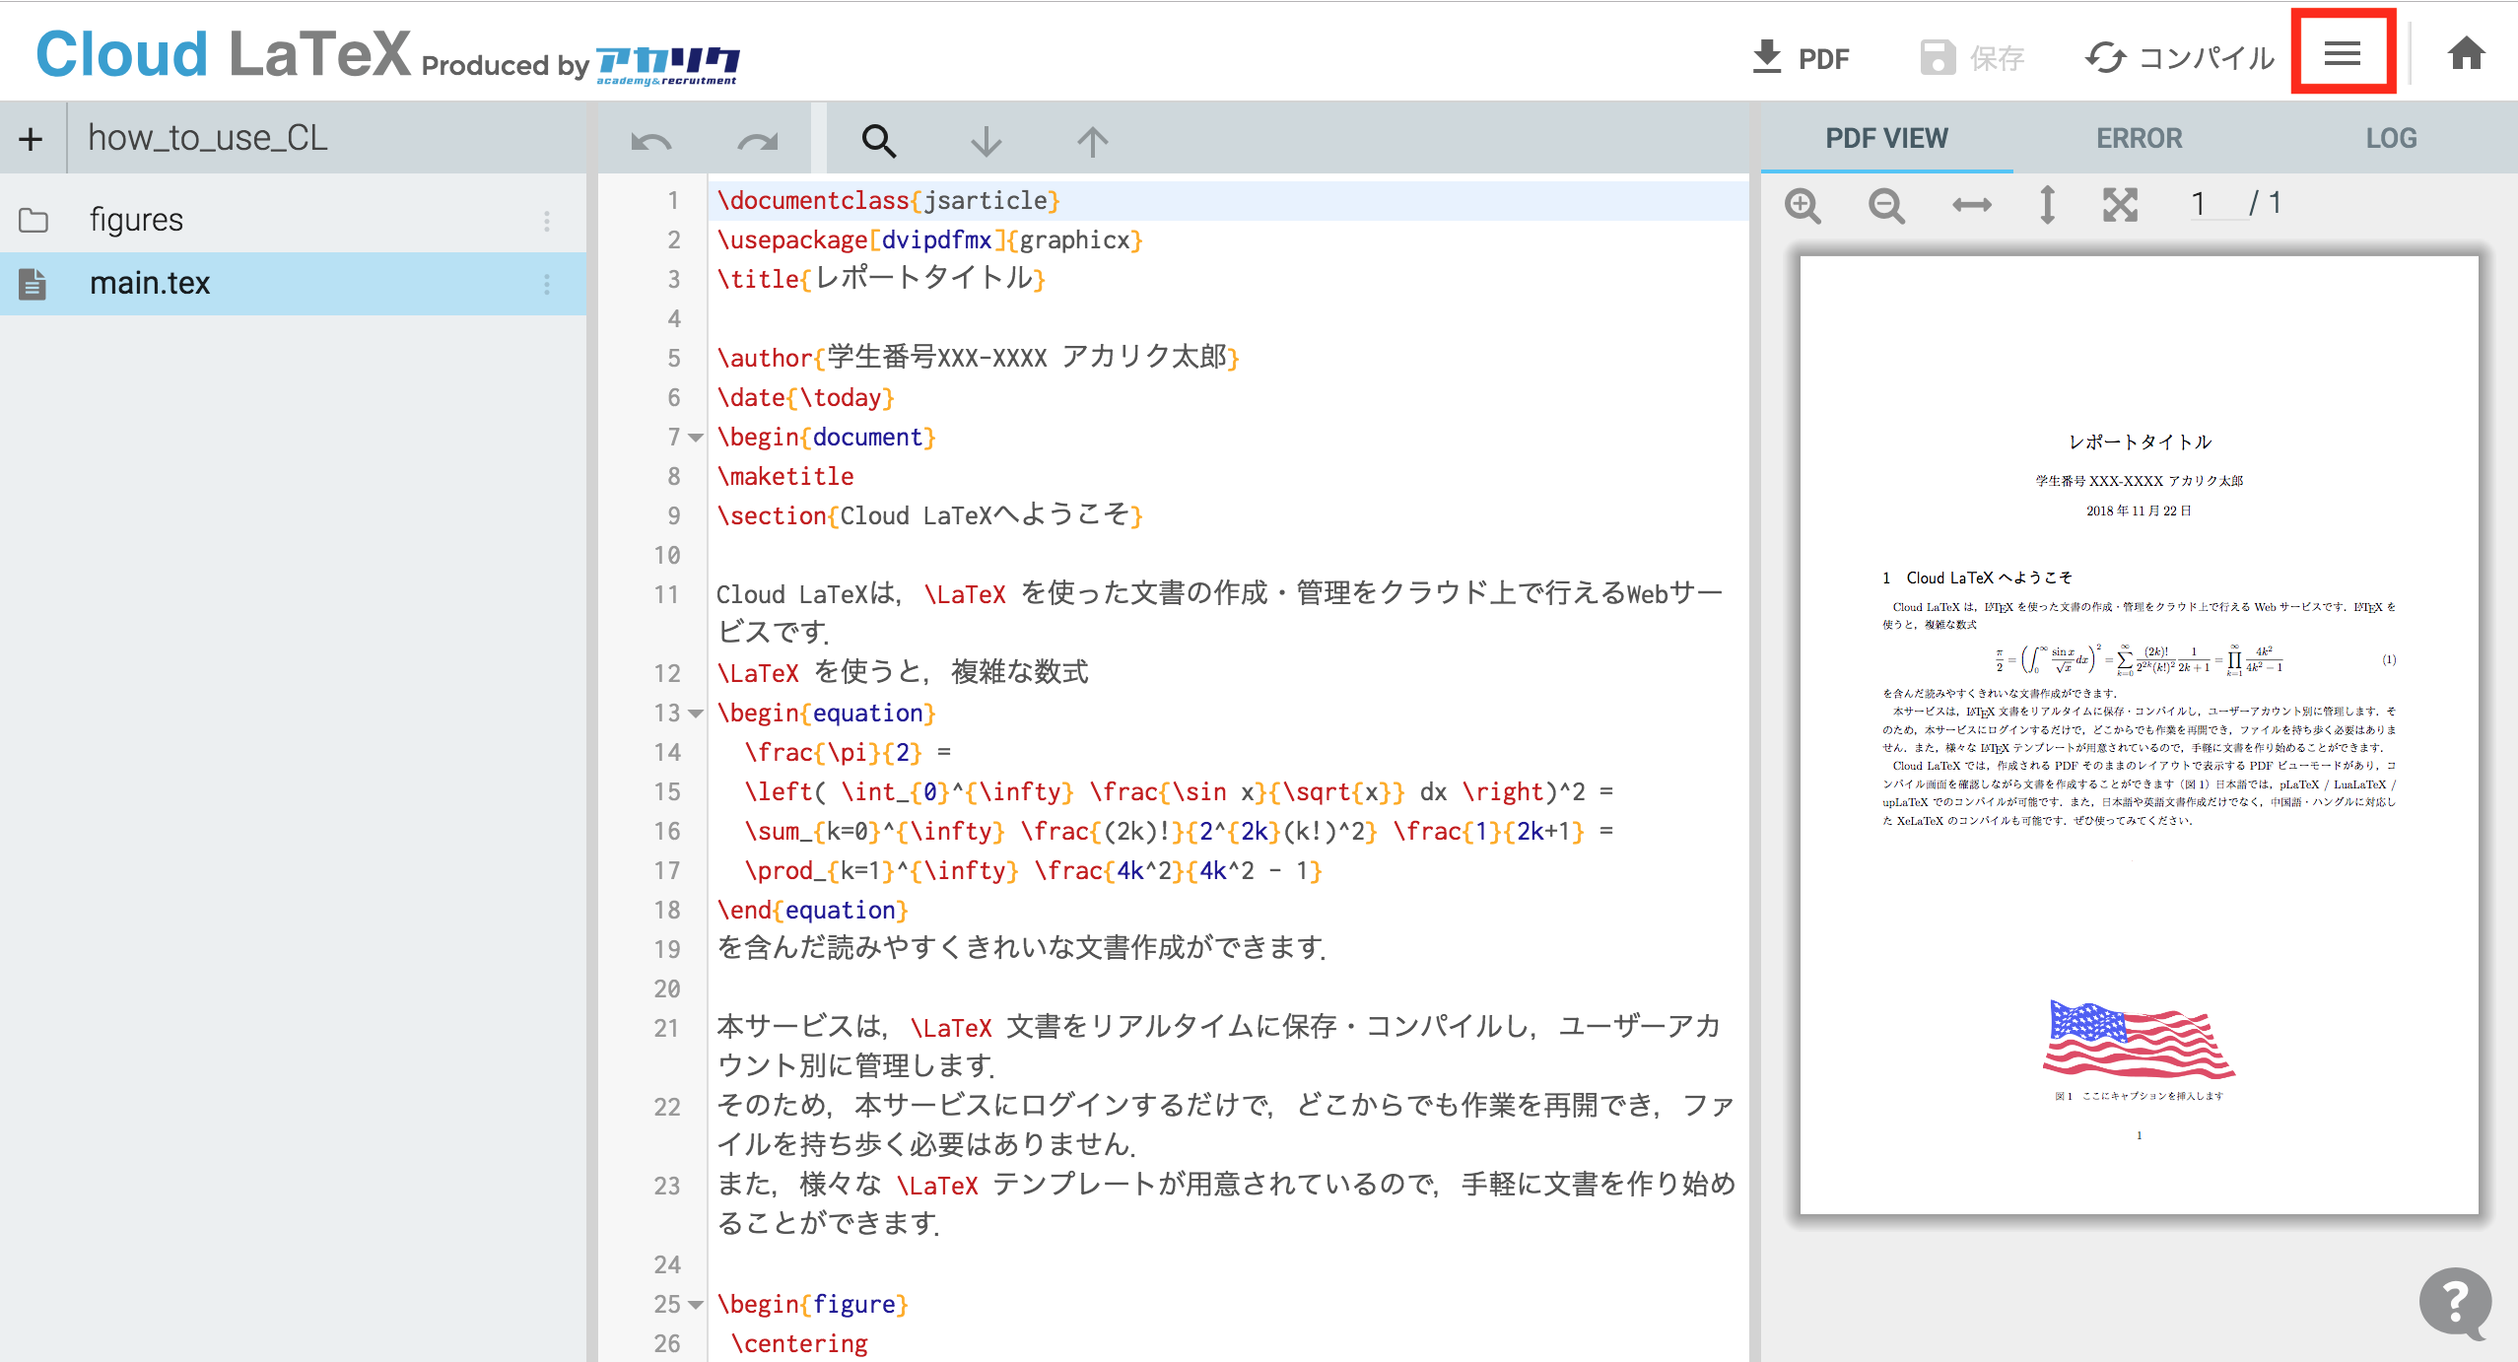Switch to the PDF VIEW tab
Viewport: 2518px width, 1362px height.
tap(1886, 138)
